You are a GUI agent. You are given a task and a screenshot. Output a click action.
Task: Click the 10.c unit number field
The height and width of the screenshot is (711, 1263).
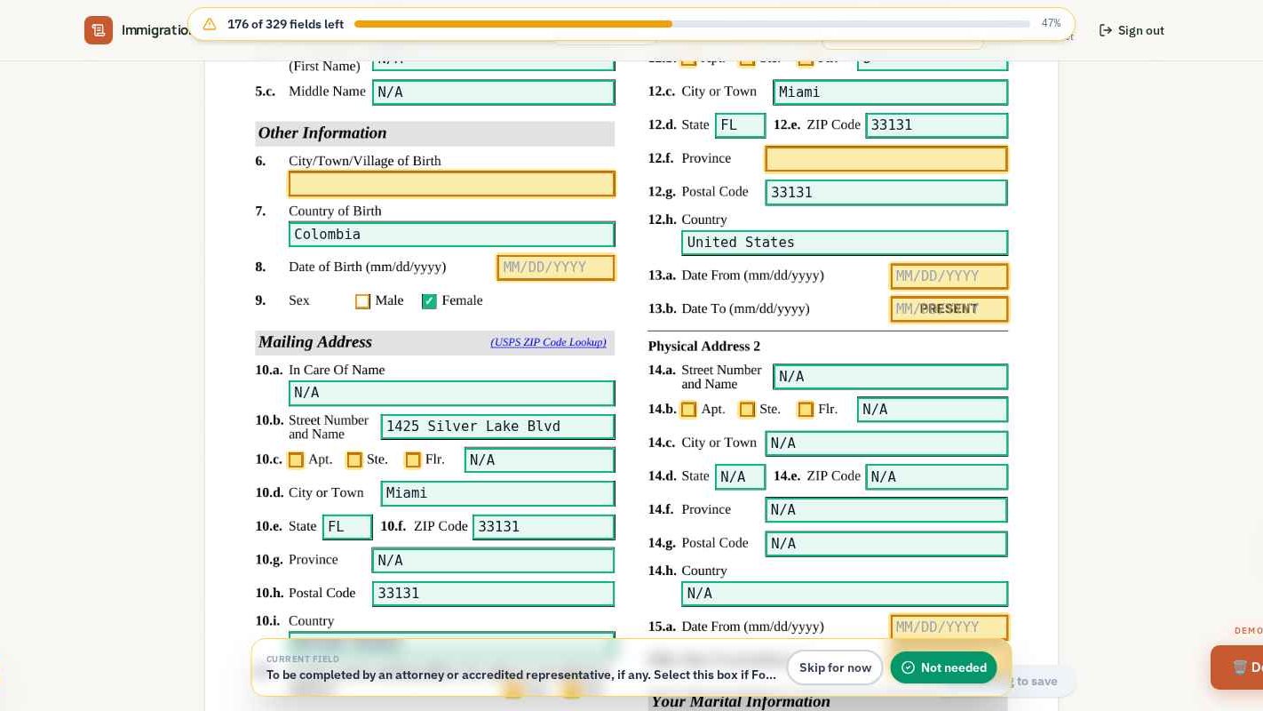[x=539, y=460]
